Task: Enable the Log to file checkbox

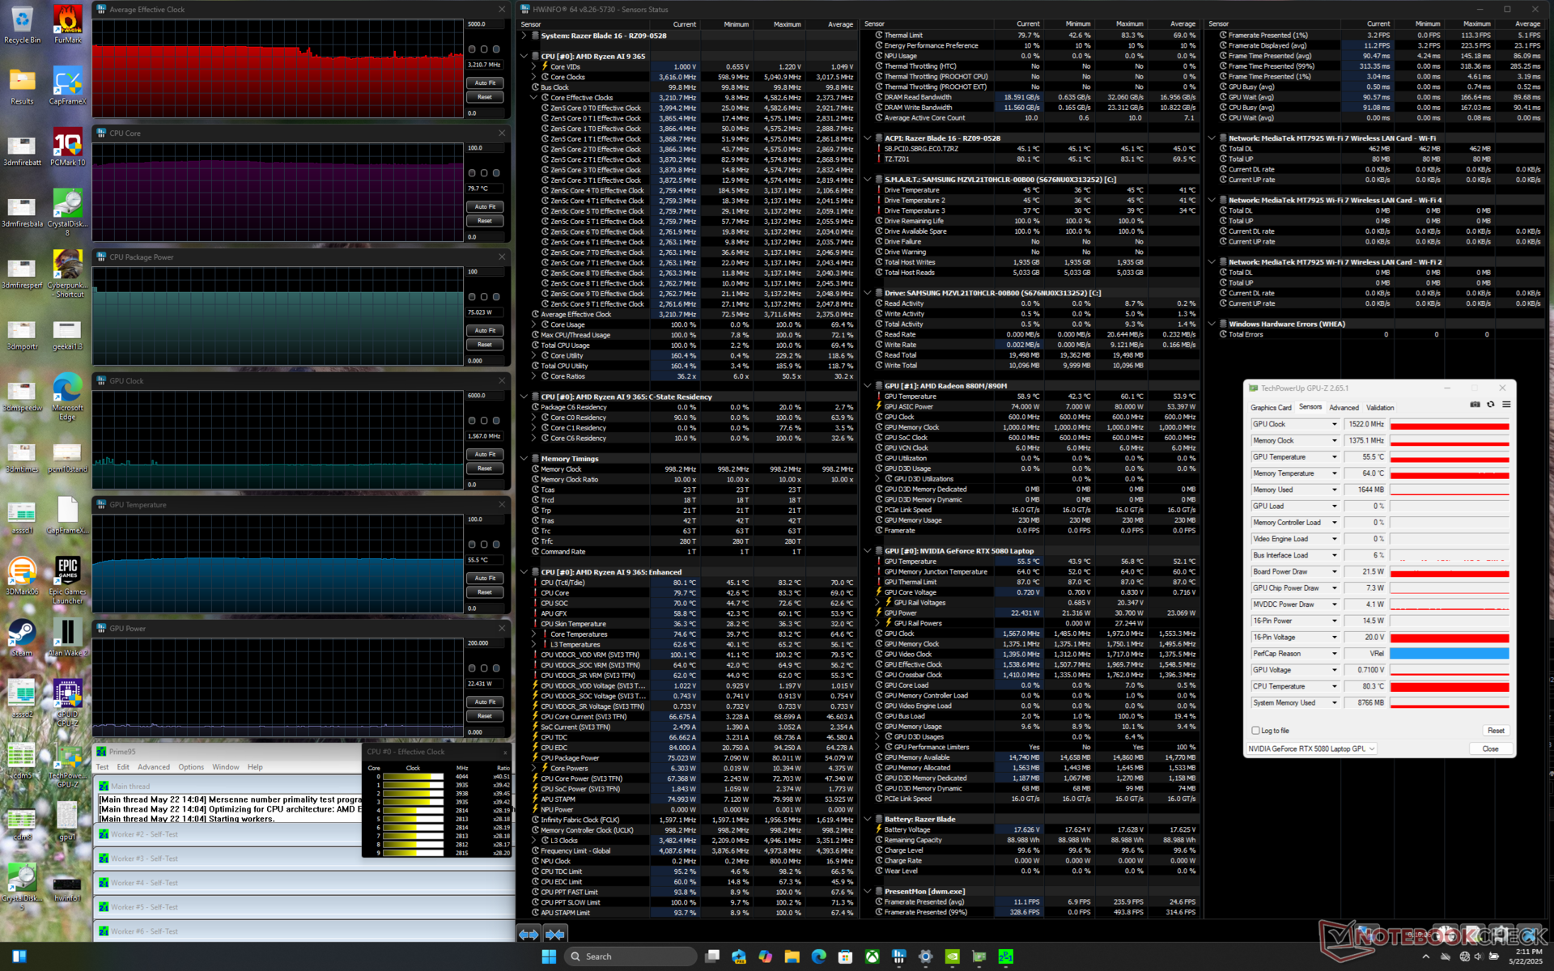Action: [1255, 731]
